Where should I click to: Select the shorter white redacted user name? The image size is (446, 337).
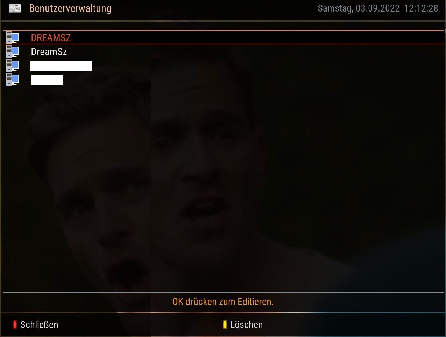point(47,80)
